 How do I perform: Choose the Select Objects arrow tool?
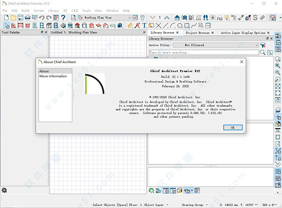pos(7,25)
